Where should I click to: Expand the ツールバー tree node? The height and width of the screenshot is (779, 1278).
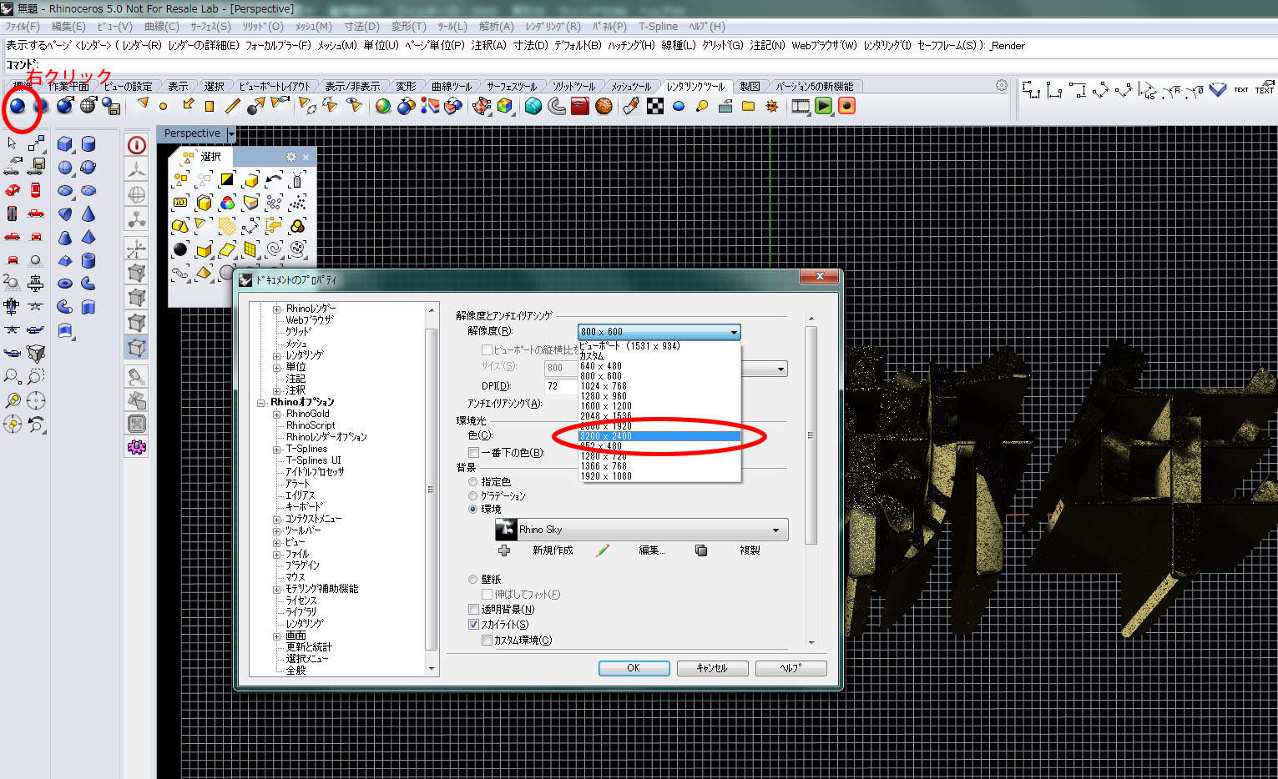click(277, 530)
